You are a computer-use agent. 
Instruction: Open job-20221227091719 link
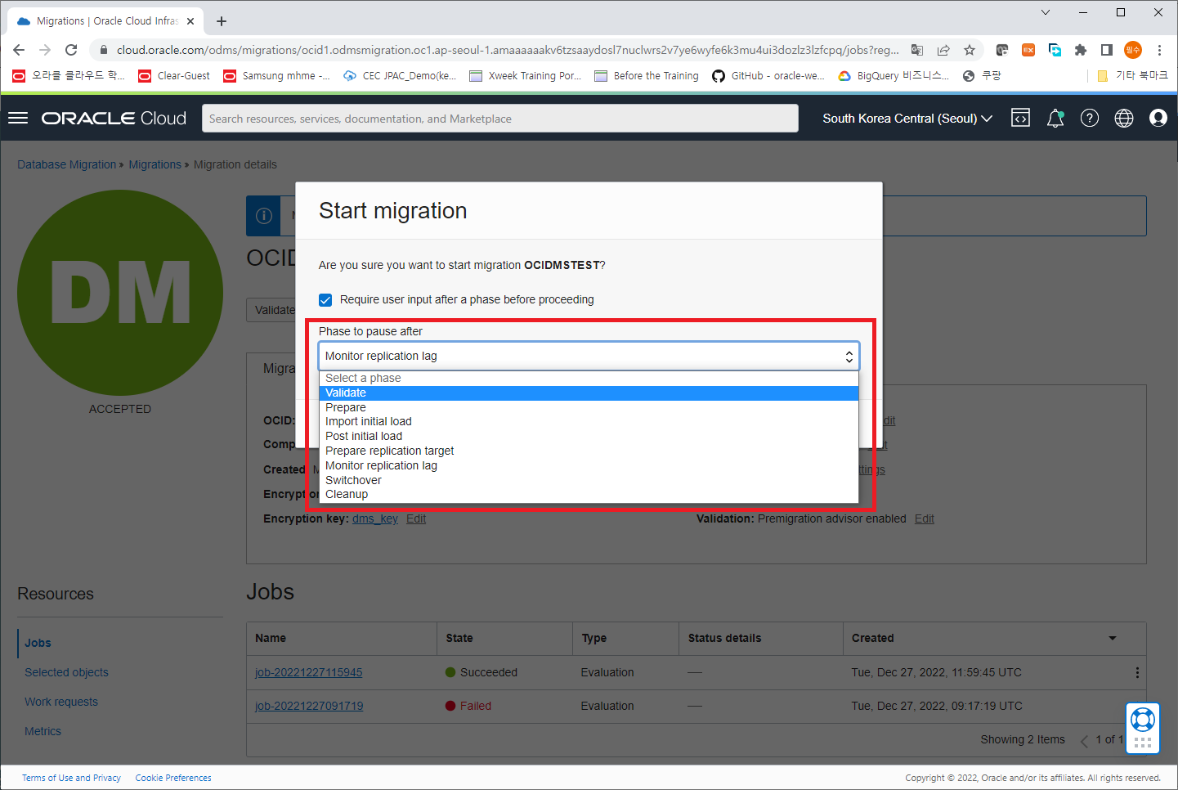[x=309, y=706]
